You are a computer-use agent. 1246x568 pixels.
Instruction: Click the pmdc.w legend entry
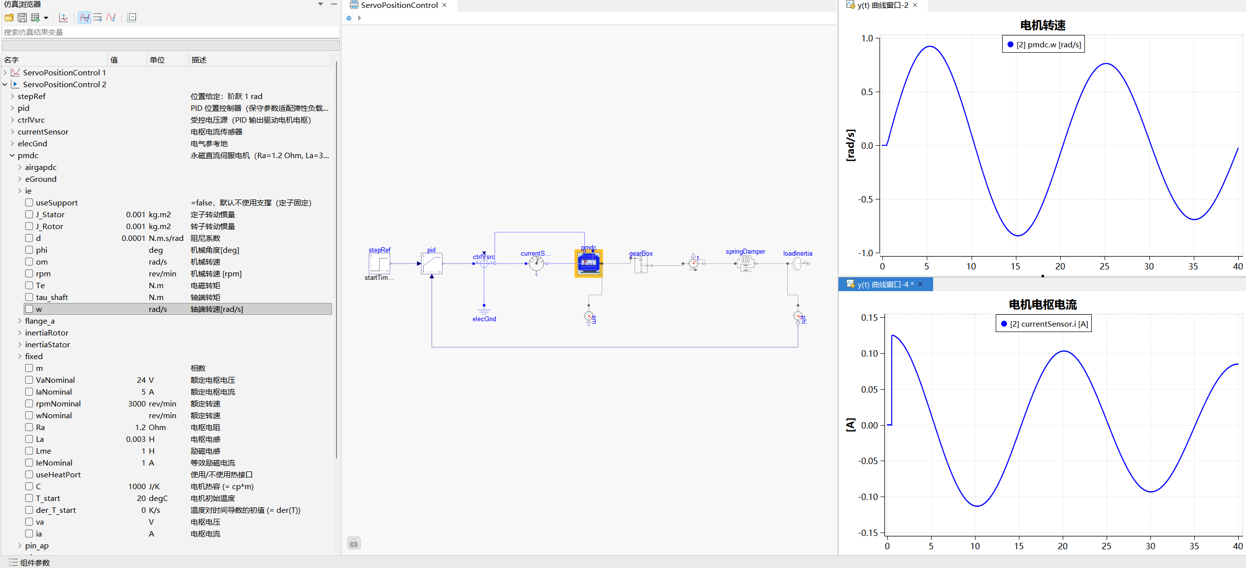point(1044,44)
